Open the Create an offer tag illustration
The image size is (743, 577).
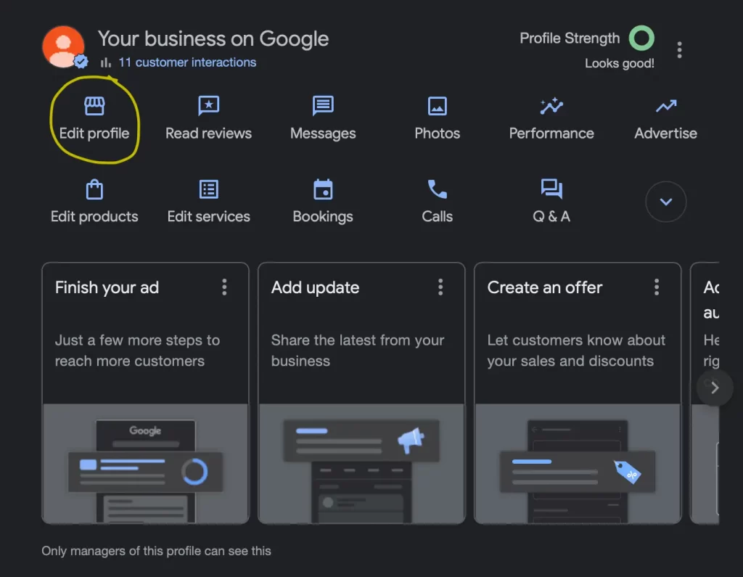point(578,463)
